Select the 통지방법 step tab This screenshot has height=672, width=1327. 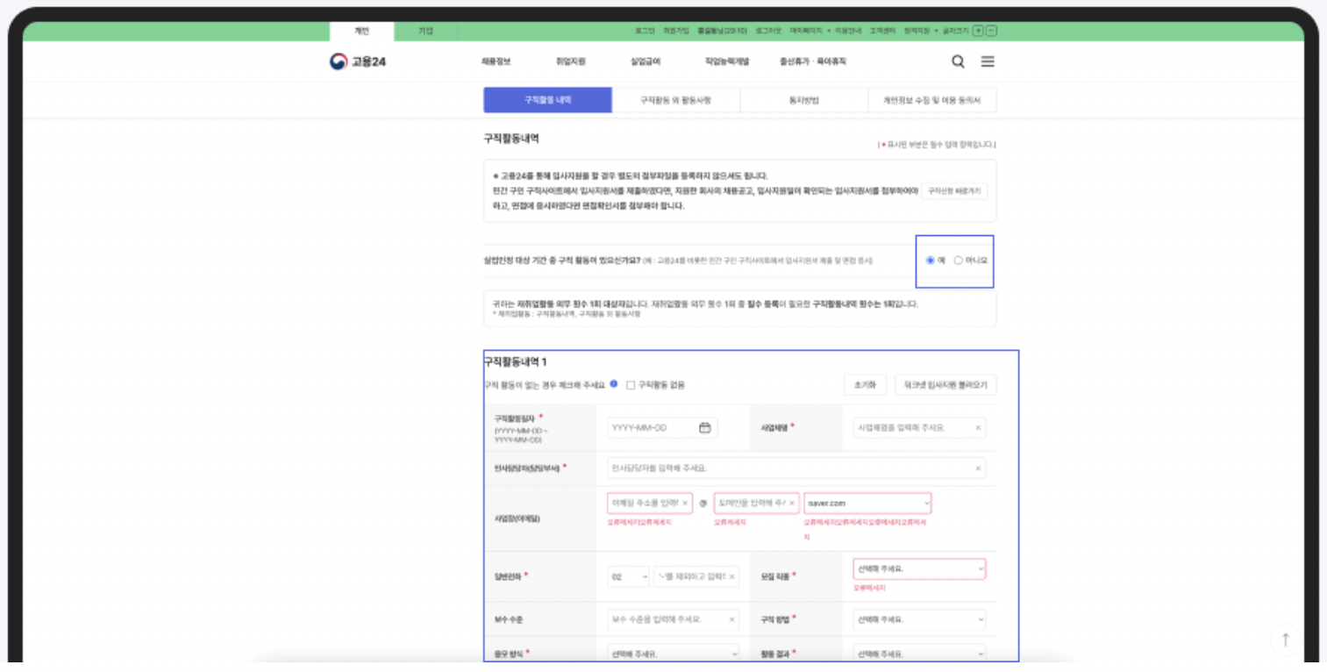(804, 100)
